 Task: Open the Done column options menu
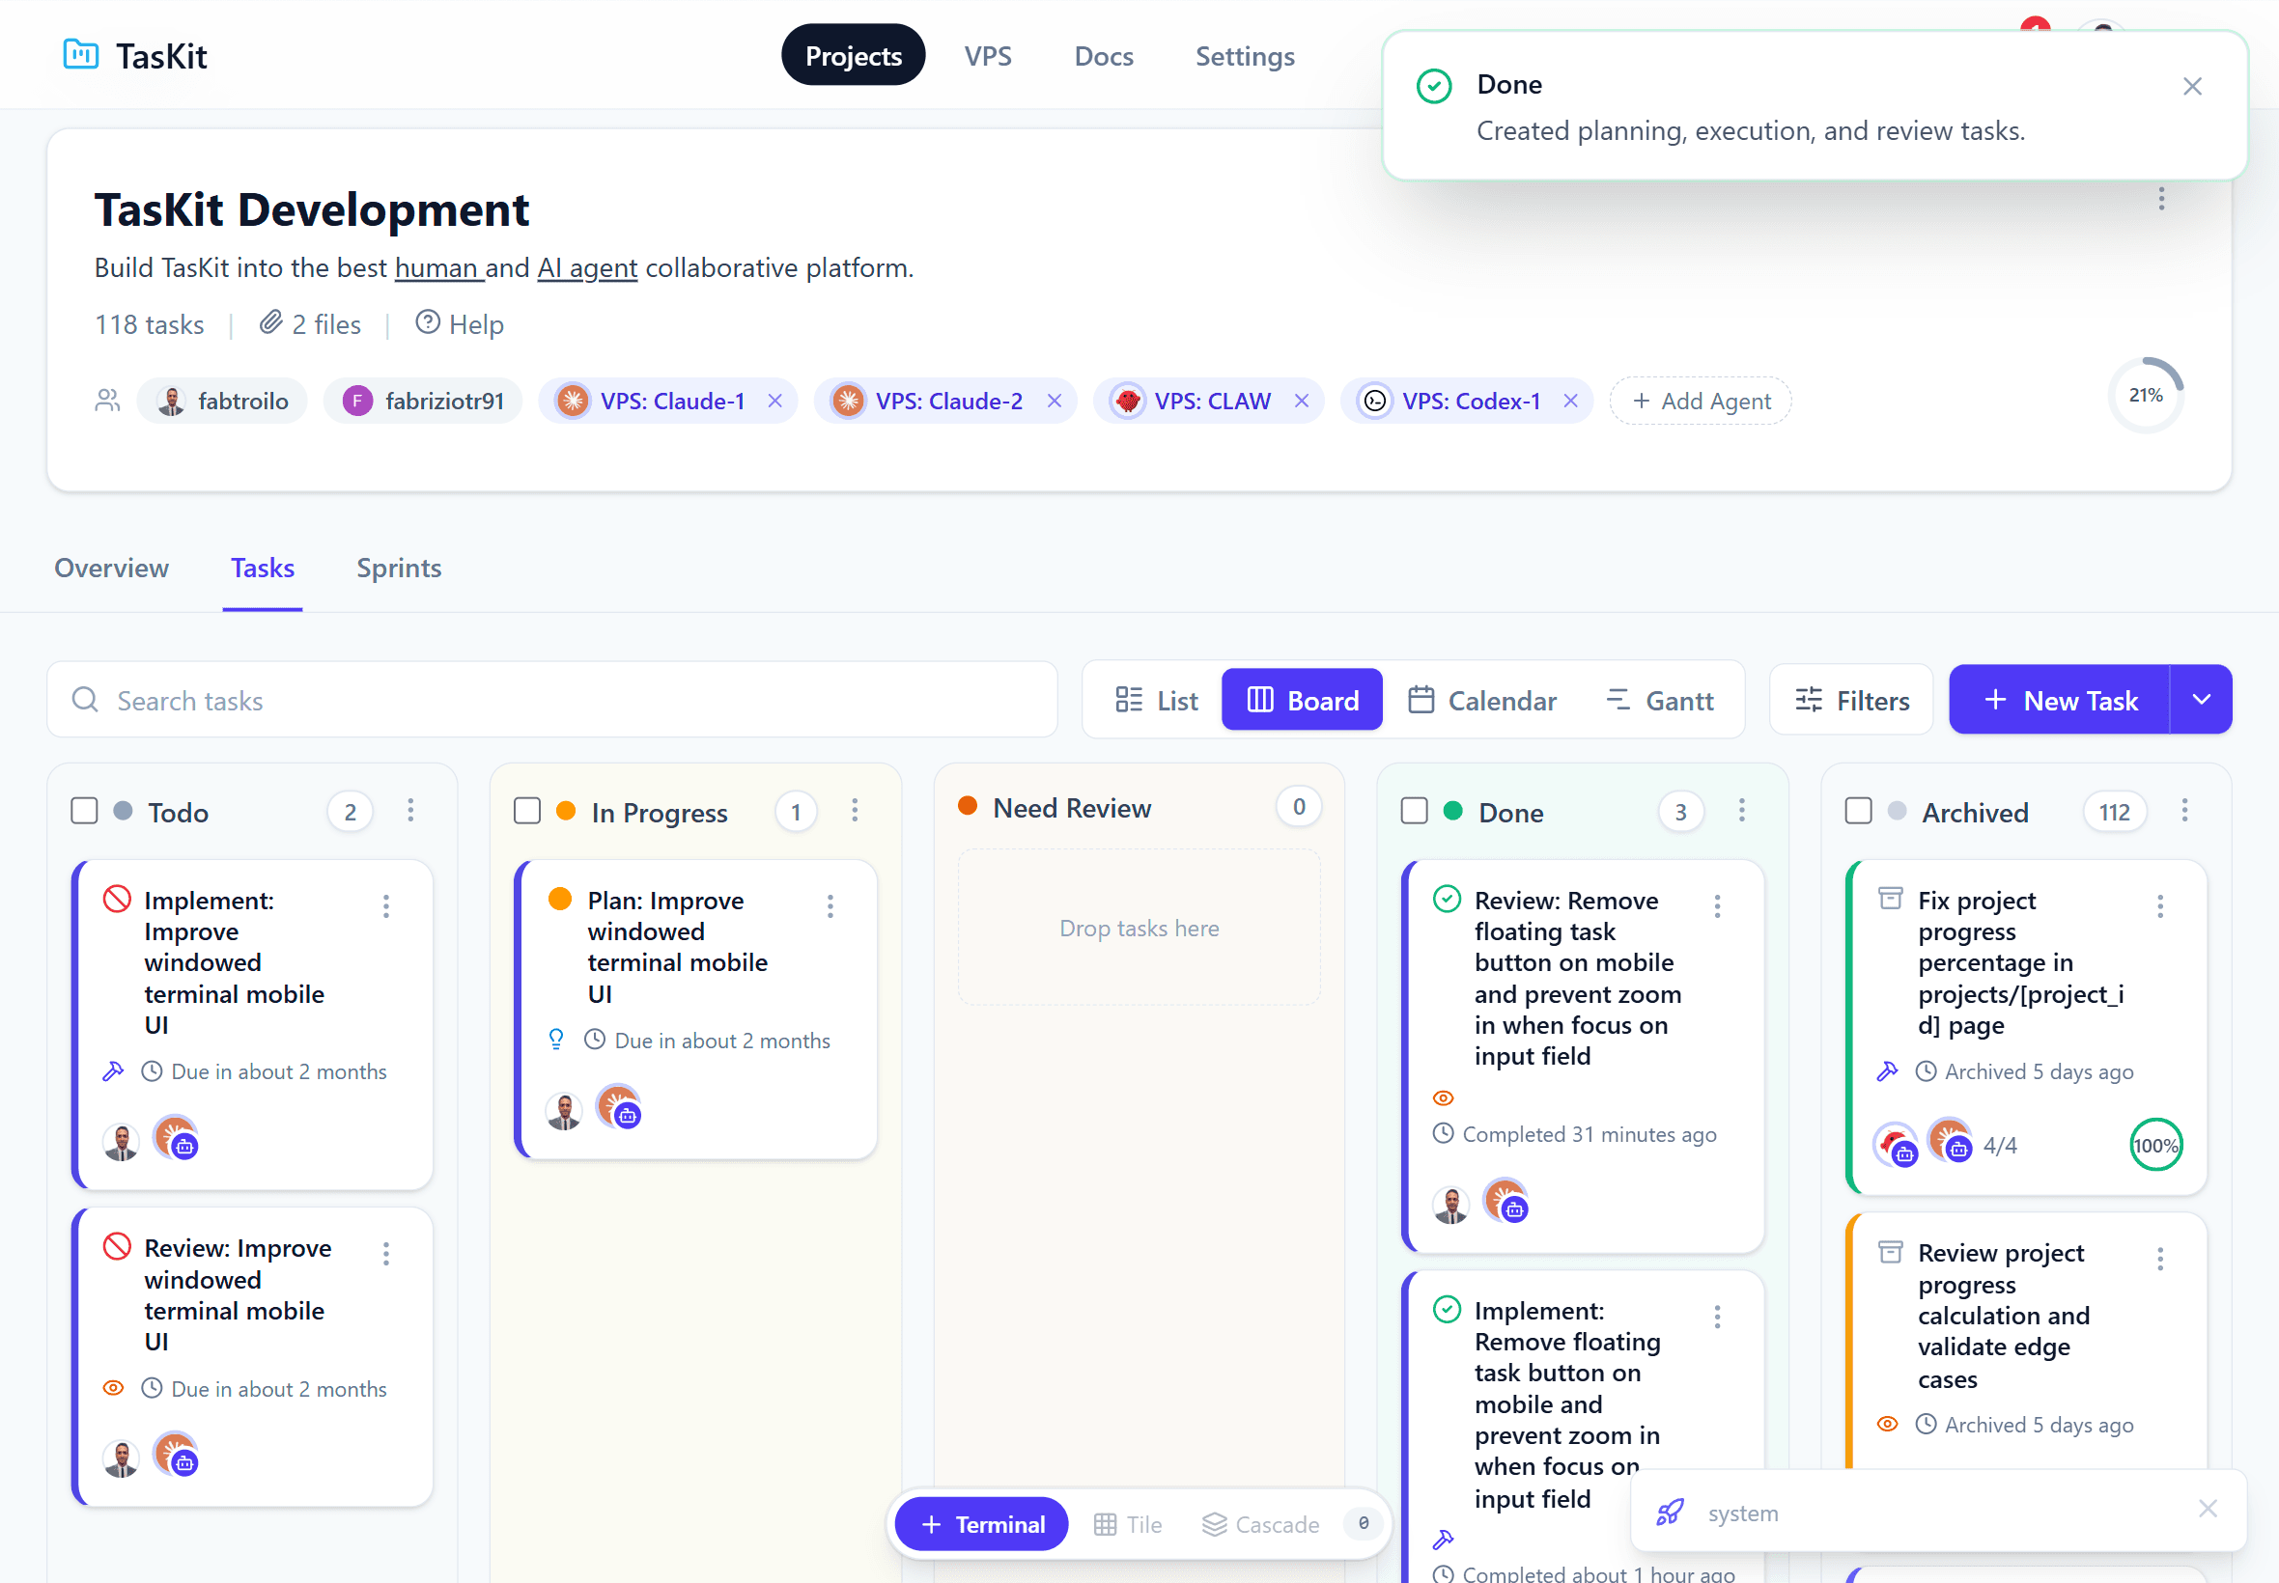coord(1741,812)
